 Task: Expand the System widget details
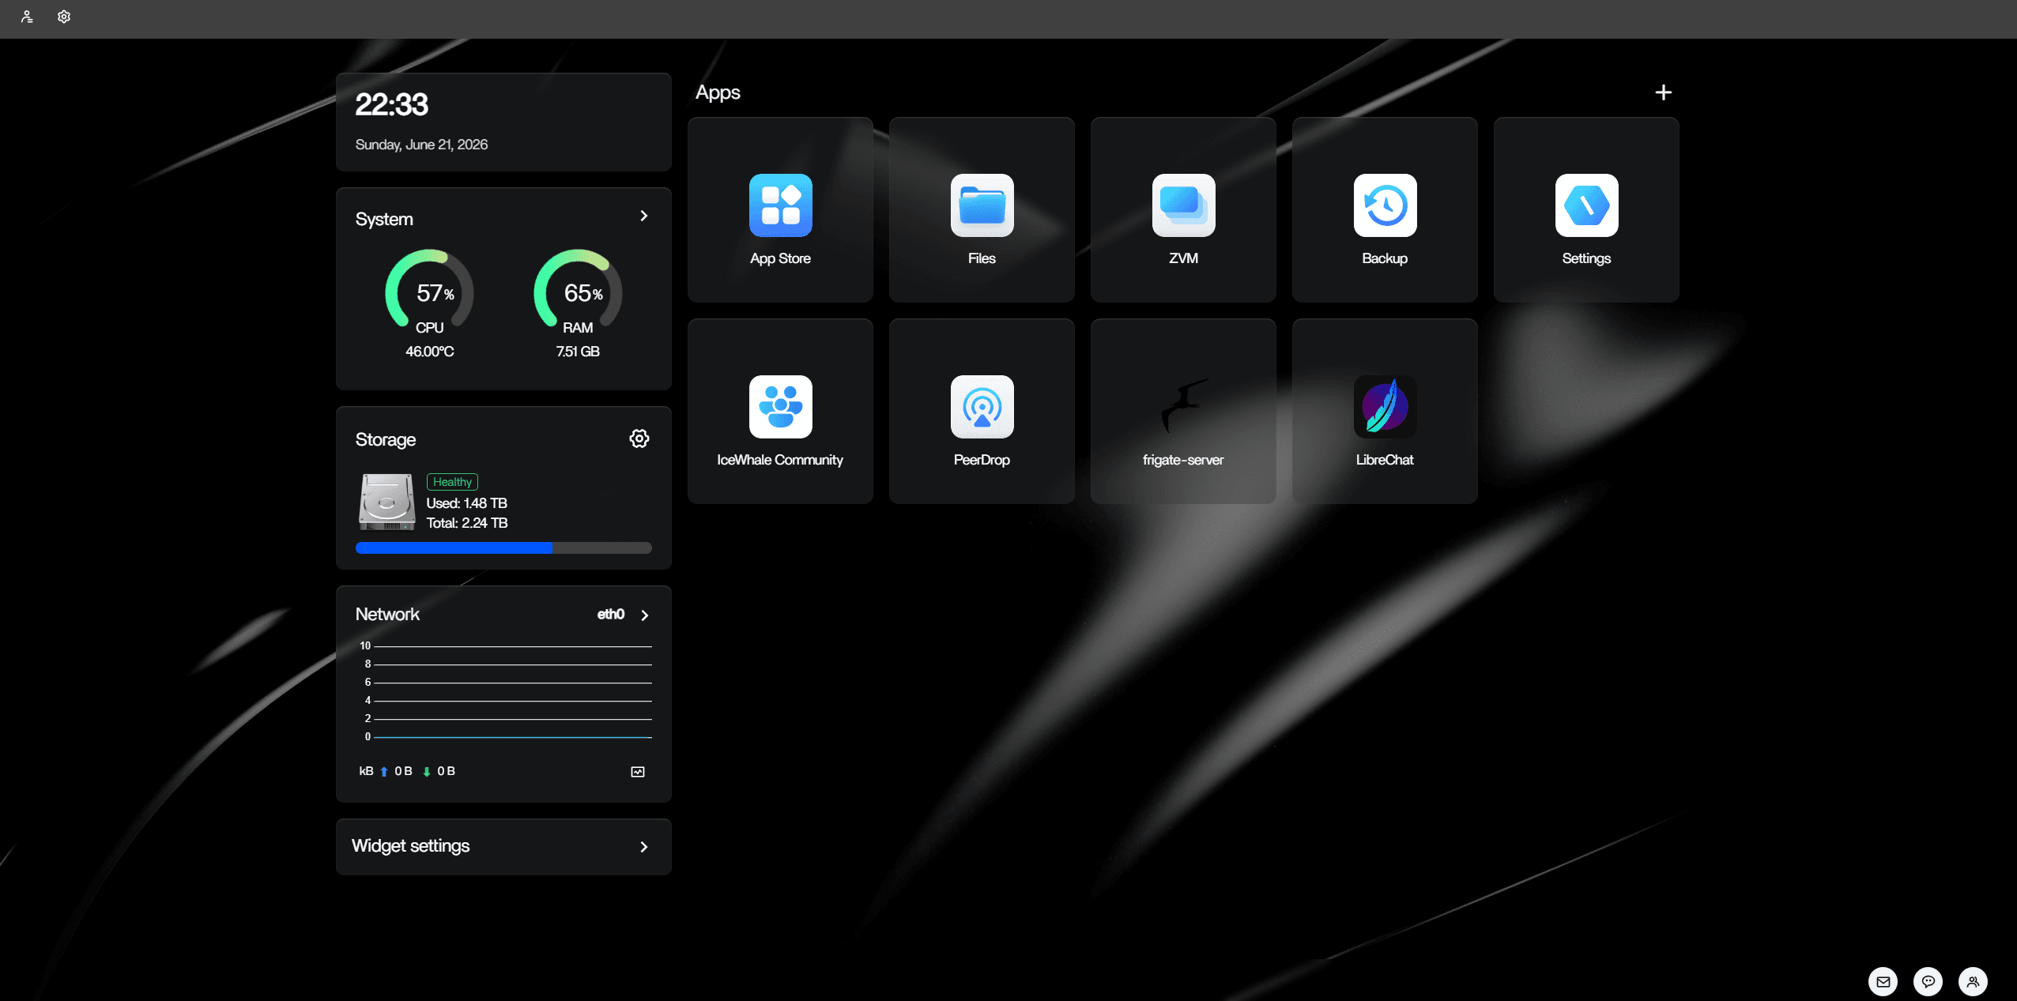pos(644,216)
